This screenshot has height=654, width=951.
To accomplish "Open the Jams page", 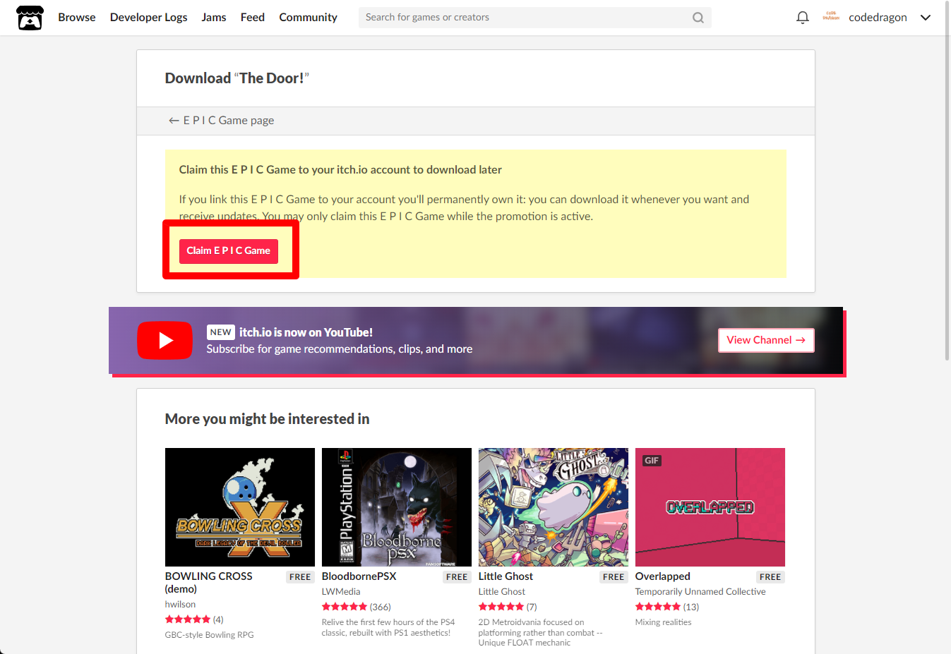I will 214,17.
